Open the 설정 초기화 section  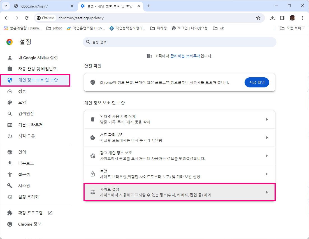[x=36, y=197]
